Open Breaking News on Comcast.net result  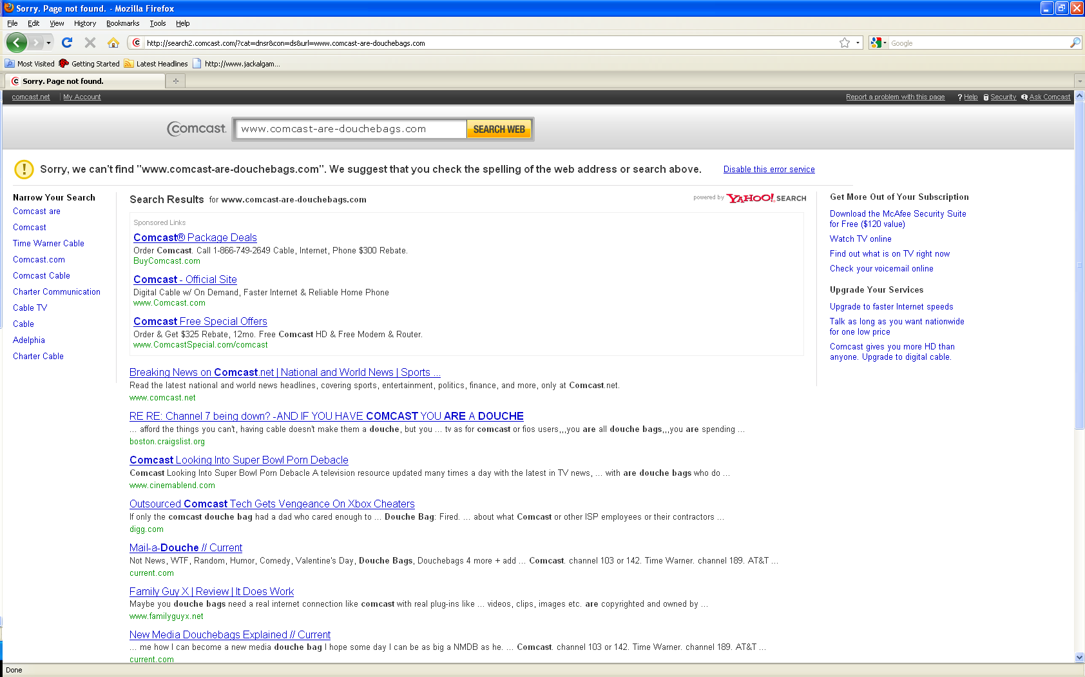[x=285, y=372]
